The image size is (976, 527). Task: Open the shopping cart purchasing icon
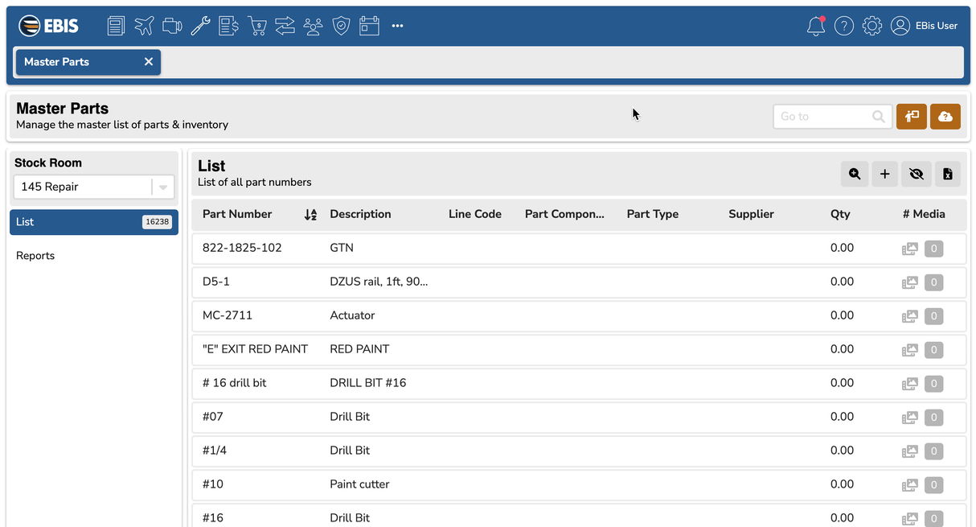tap(257, 26)
